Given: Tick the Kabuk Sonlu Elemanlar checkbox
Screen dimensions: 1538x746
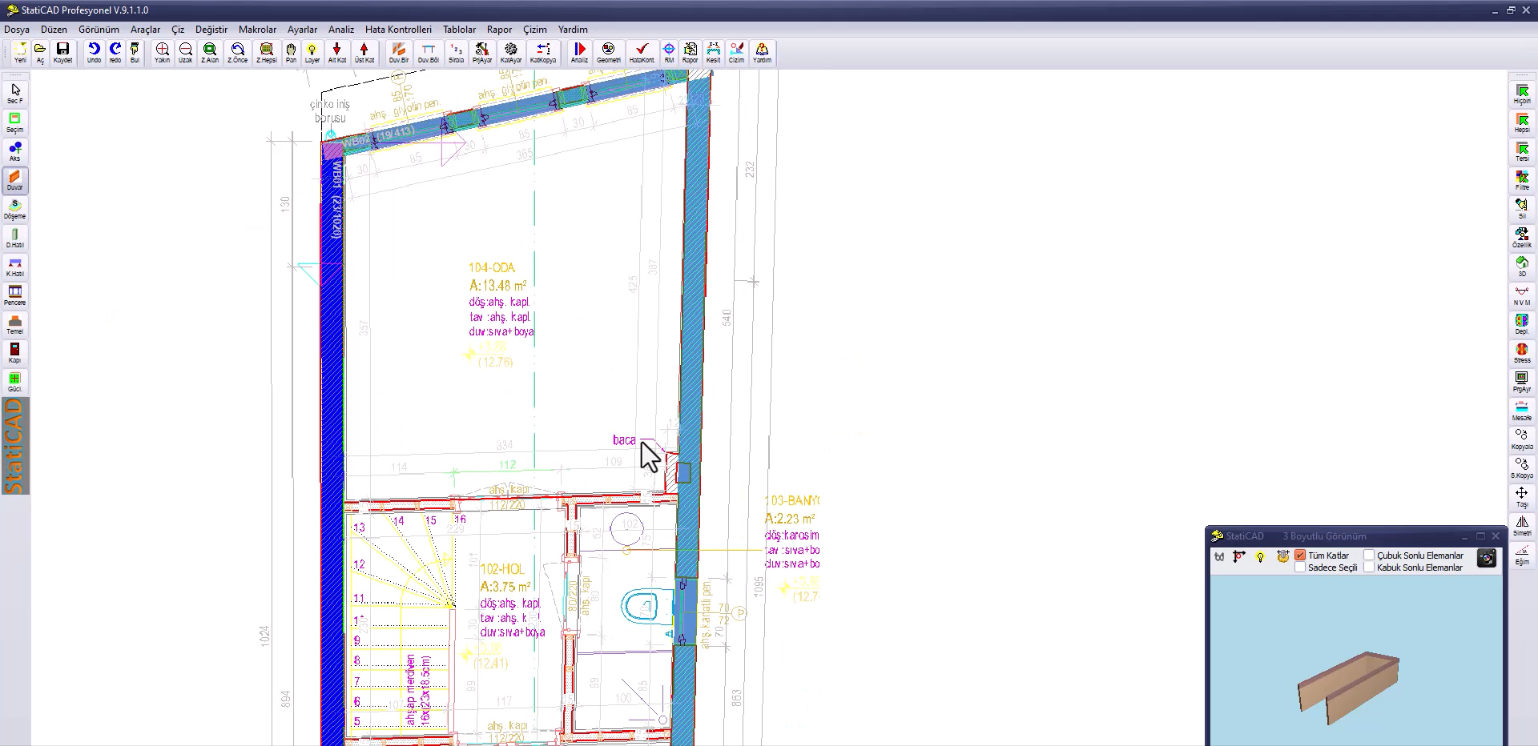Looking at the screenshot, I should (1369, 568).
